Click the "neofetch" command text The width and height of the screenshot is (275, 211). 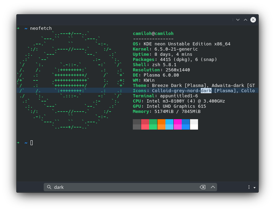tap(41, 28)
